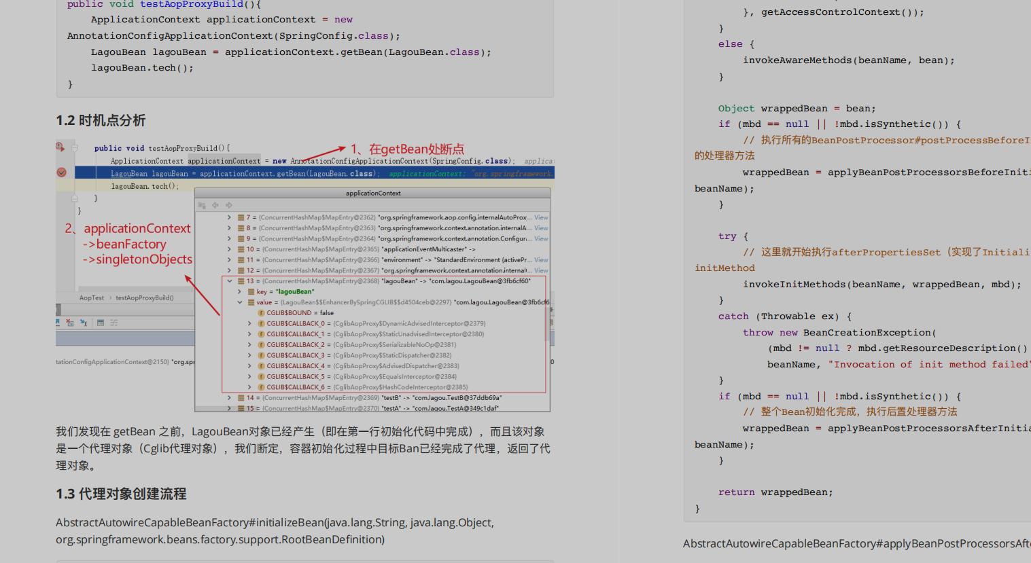This screenshot has height=563, width=1031.
Task: Click the line "catch (Throwable ex) {"
Action: (x=785, y=316)
